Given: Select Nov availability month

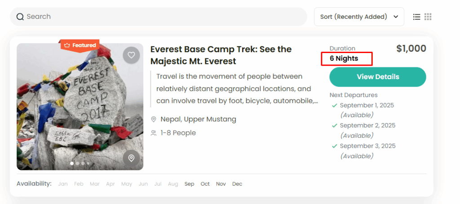Looking at the screenshot, I should coord(221,184).
